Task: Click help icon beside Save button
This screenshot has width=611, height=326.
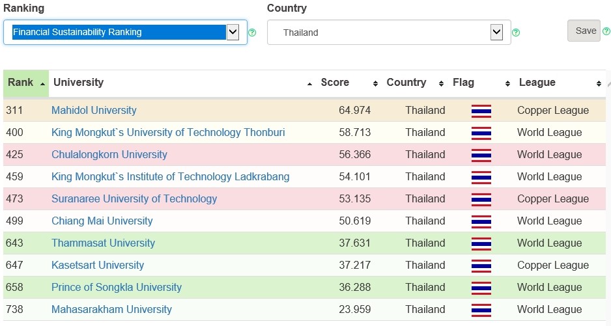Action: click(x=606, y=31)
